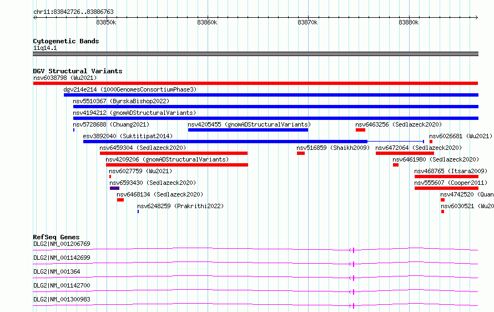Click the blue esv3892040 variant bar
This screenshot has width=494, height=312.
coord(225,142)
